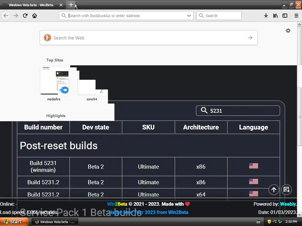Submit web search with arrow button
Screen dimensions: 302x226
pos(250,38)
